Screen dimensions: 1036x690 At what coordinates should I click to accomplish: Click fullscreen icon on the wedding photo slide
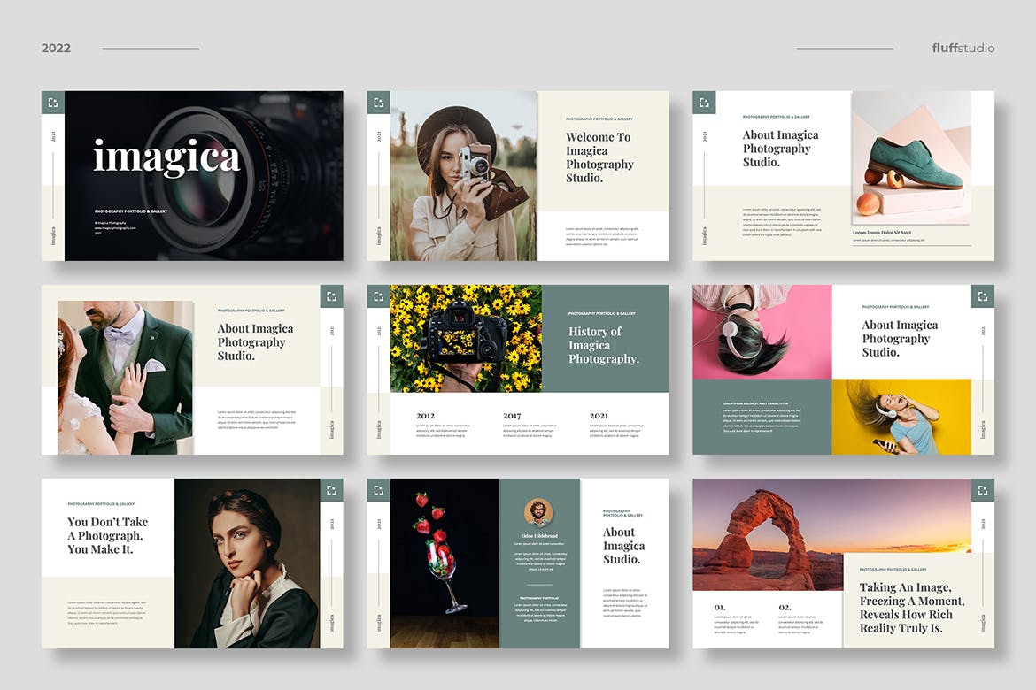coord(331,296)
